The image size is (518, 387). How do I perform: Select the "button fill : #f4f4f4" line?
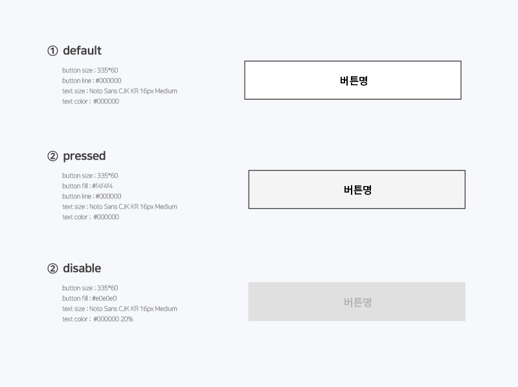click(87, 186)
